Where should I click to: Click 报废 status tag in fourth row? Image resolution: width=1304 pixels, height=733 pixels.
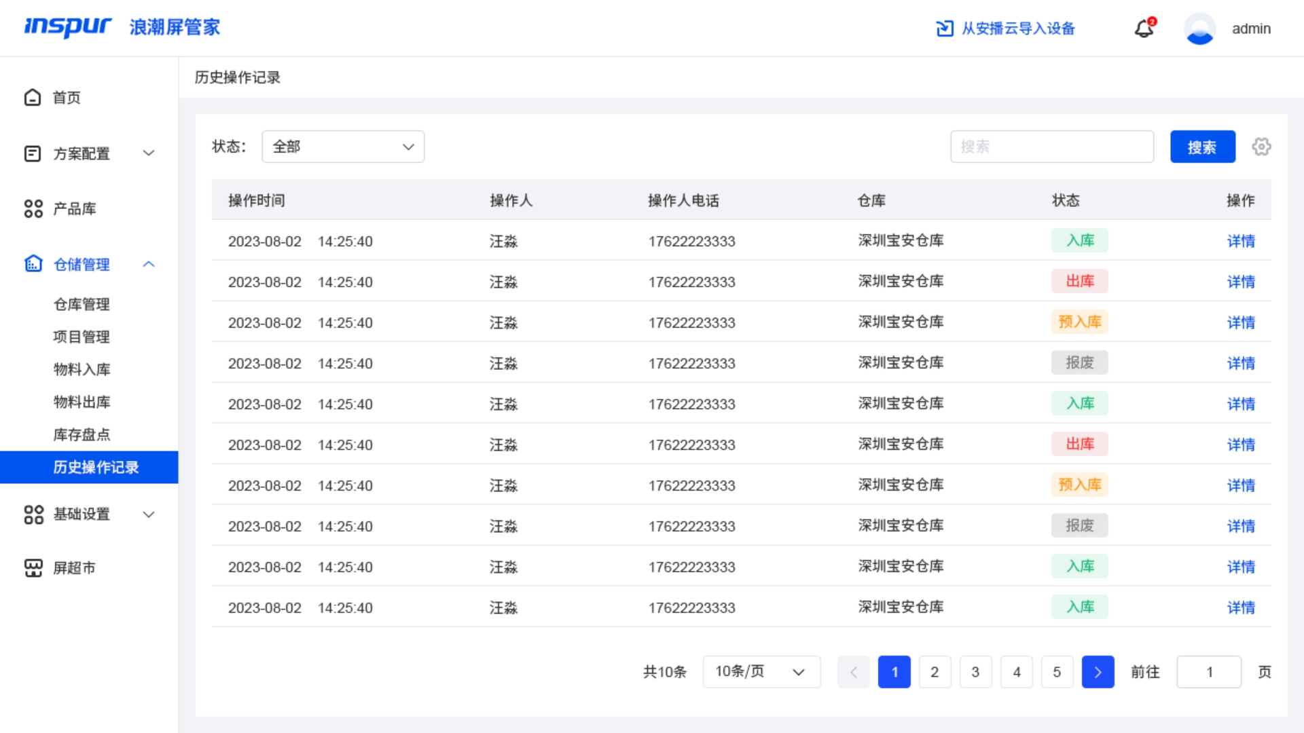pos(1080,362)
